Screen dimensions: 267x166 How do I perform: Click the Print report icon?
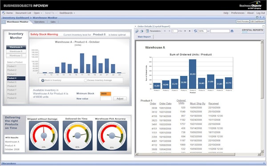142,31
